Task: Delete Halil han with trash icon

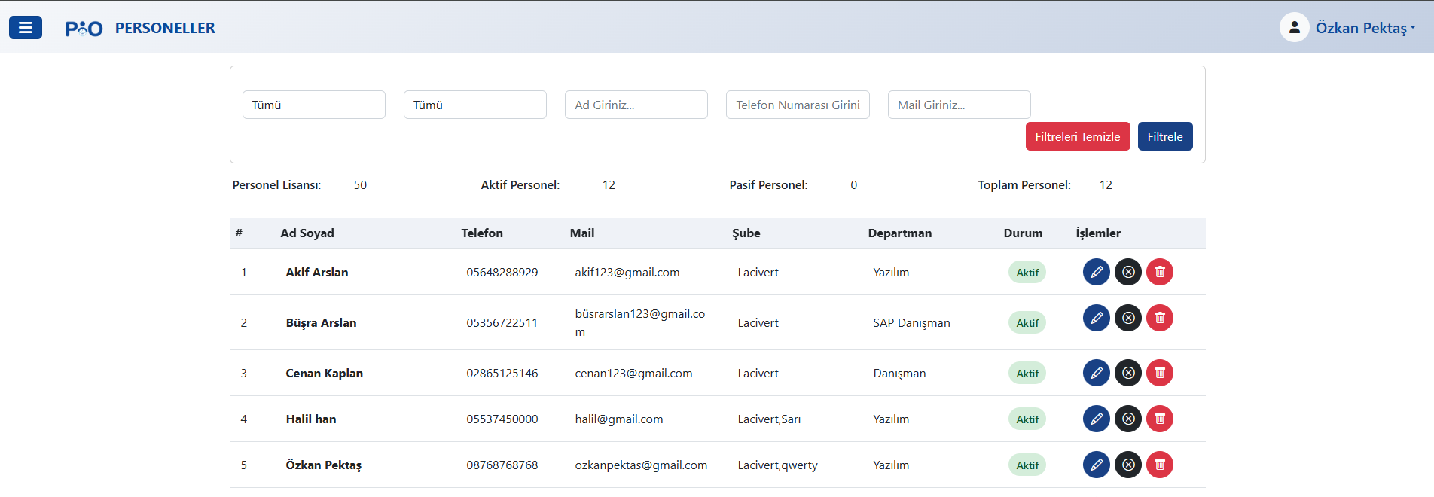Action: coord(1159,419)
